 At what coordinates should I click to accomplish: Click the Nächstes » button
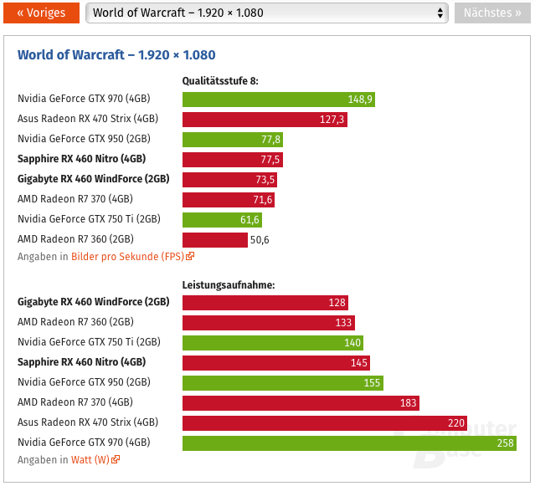(x=492, y=13)
